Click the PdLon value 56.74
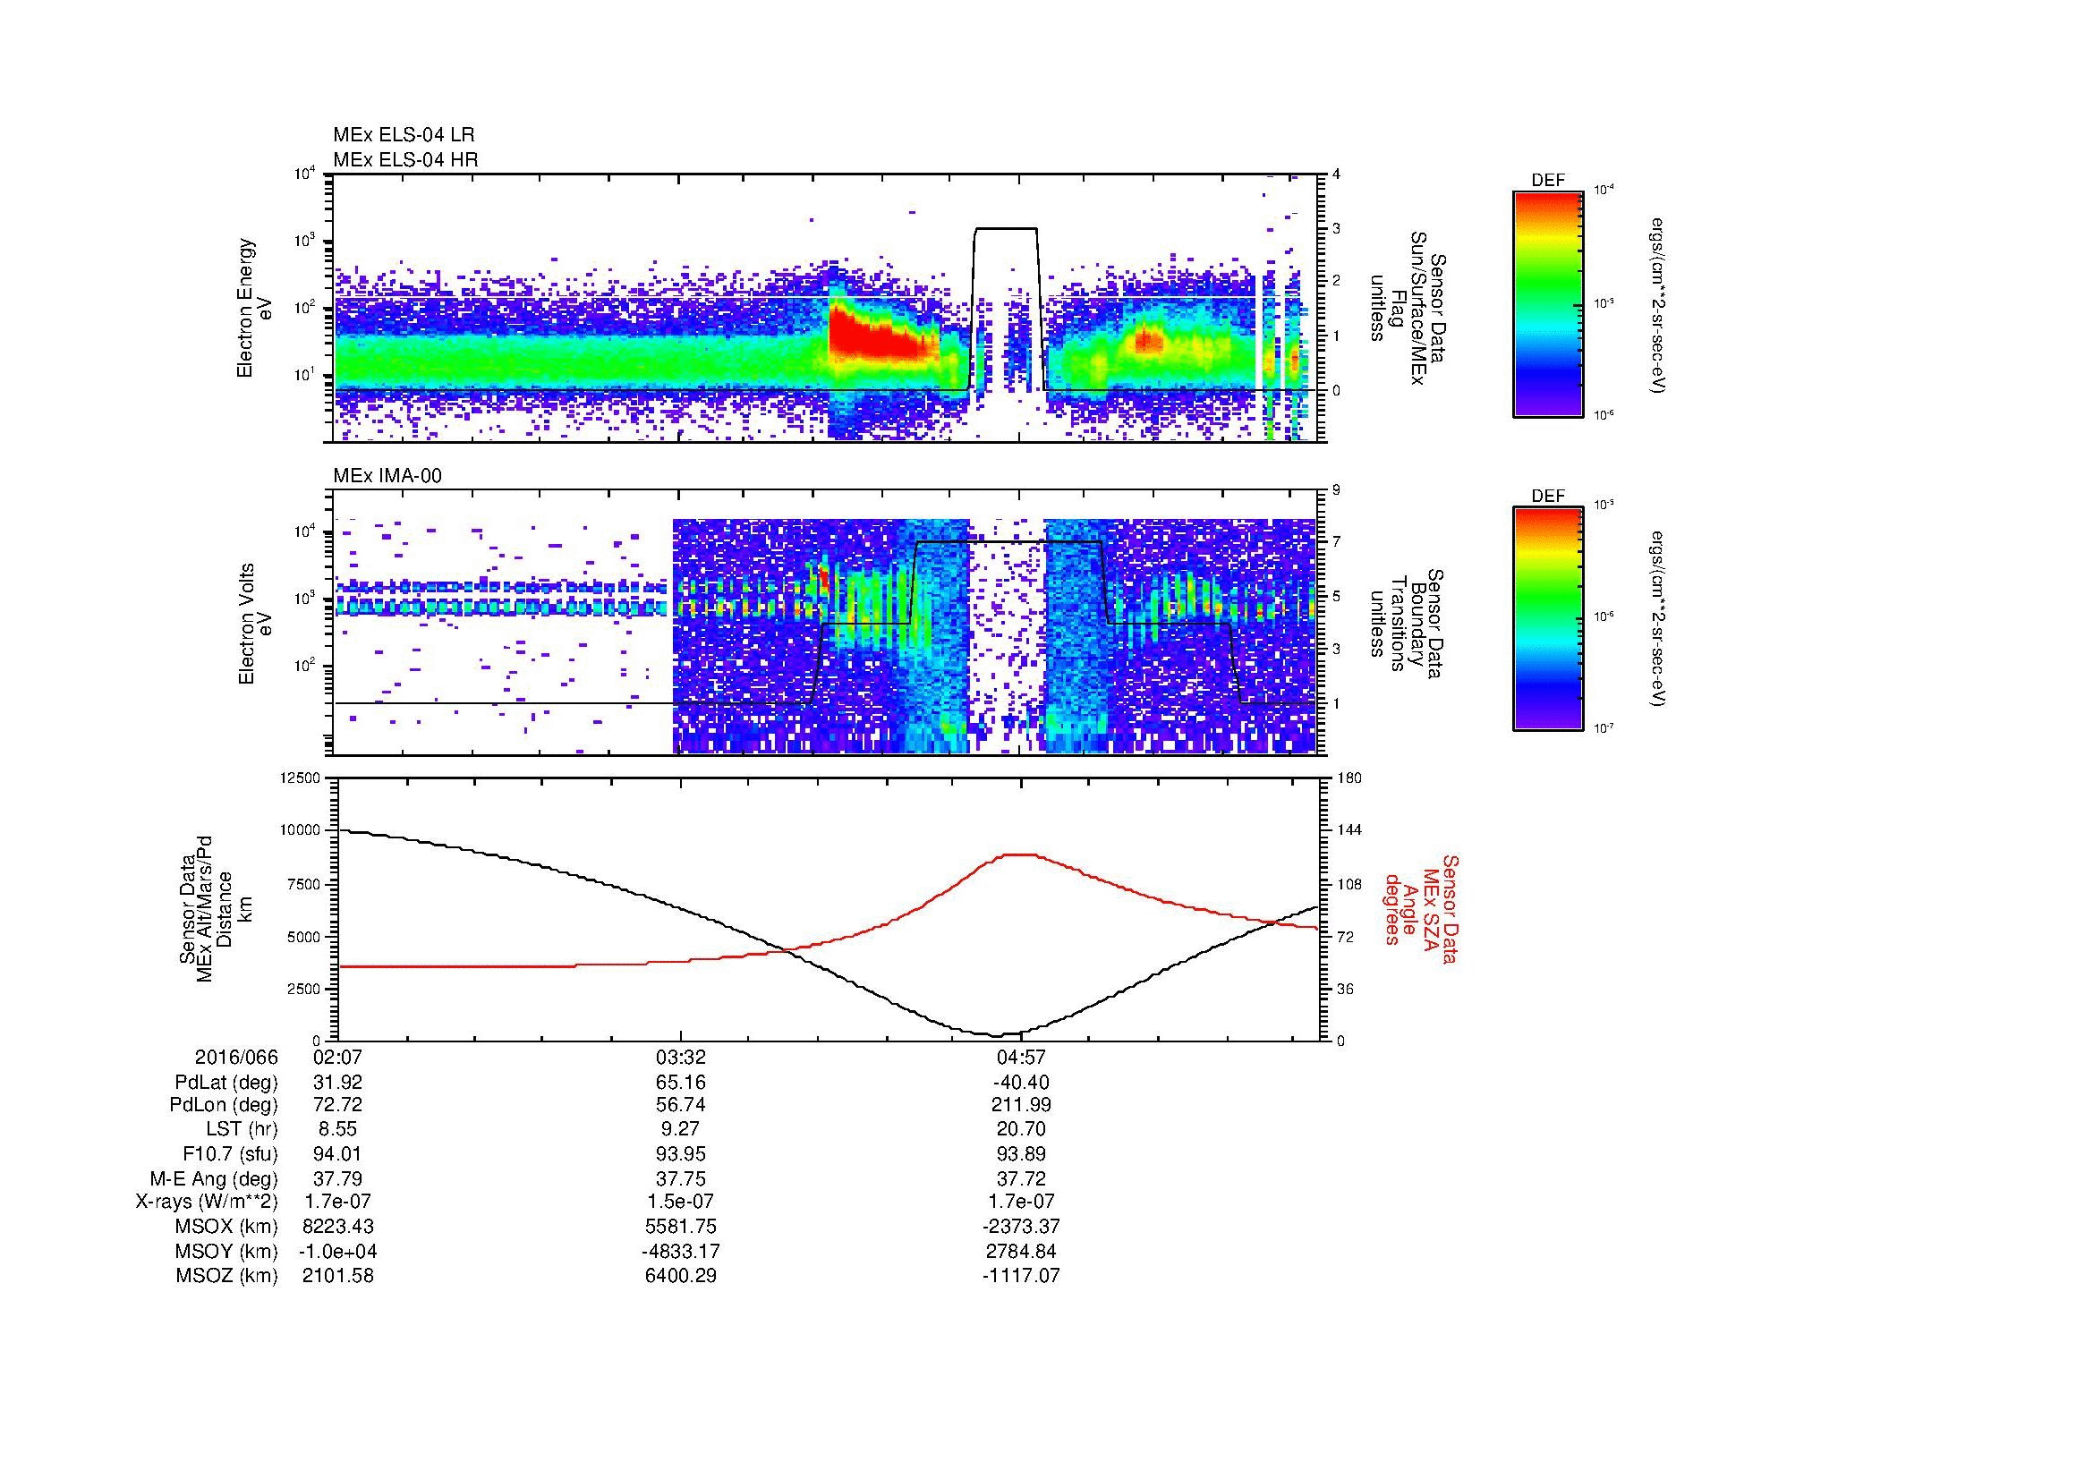This screenshot has width=2093, height=1479. pos(680,1105)
